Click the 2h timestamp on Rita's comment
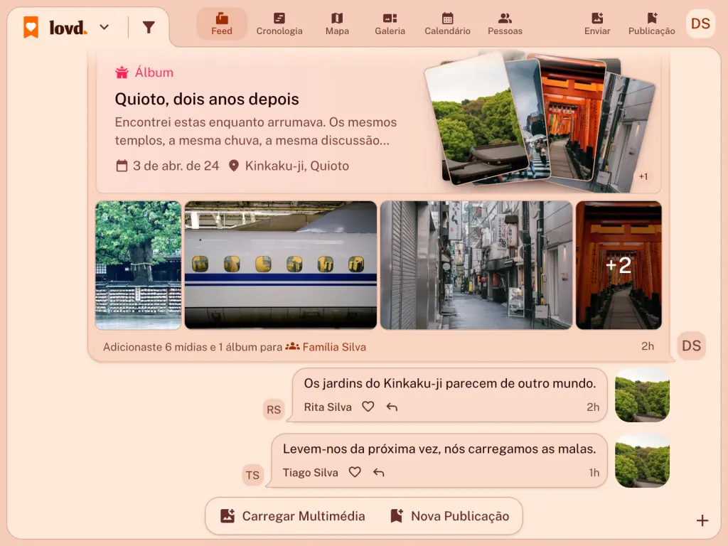728x546 pixels. (592, 407)
